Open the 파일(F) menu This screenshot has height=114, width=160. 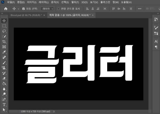11,2
